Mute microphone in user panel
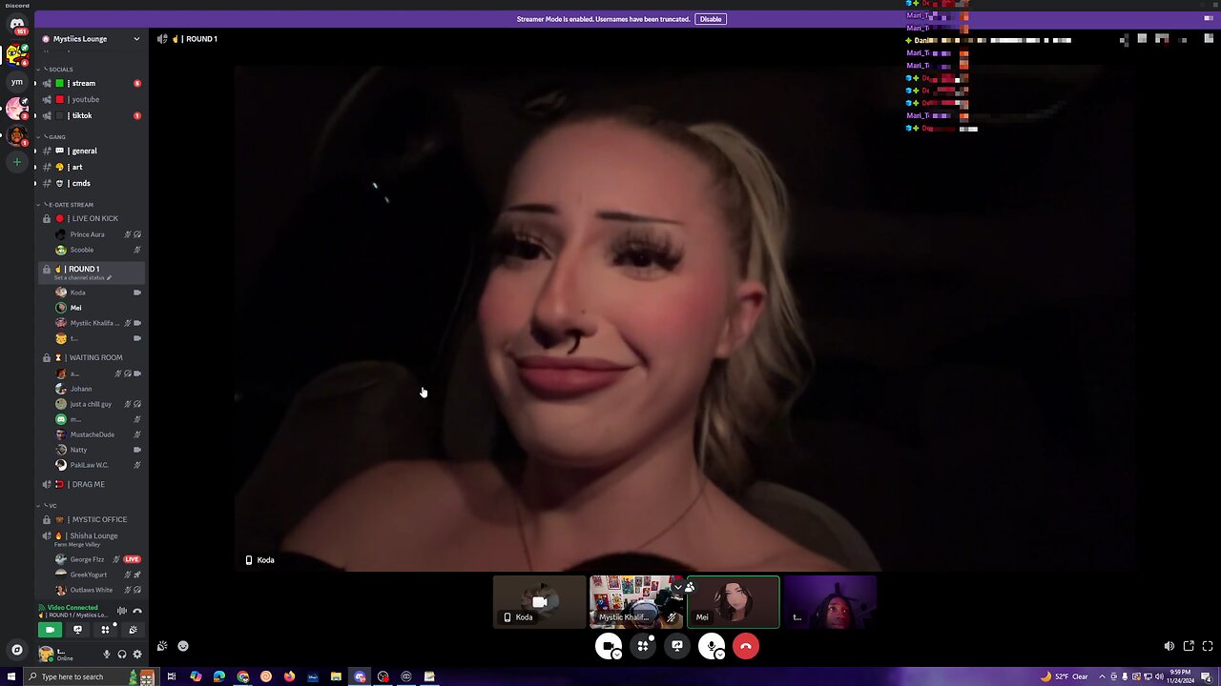Screen dimensions: 1221x686 pyautogui.click(x=107, y=655)
